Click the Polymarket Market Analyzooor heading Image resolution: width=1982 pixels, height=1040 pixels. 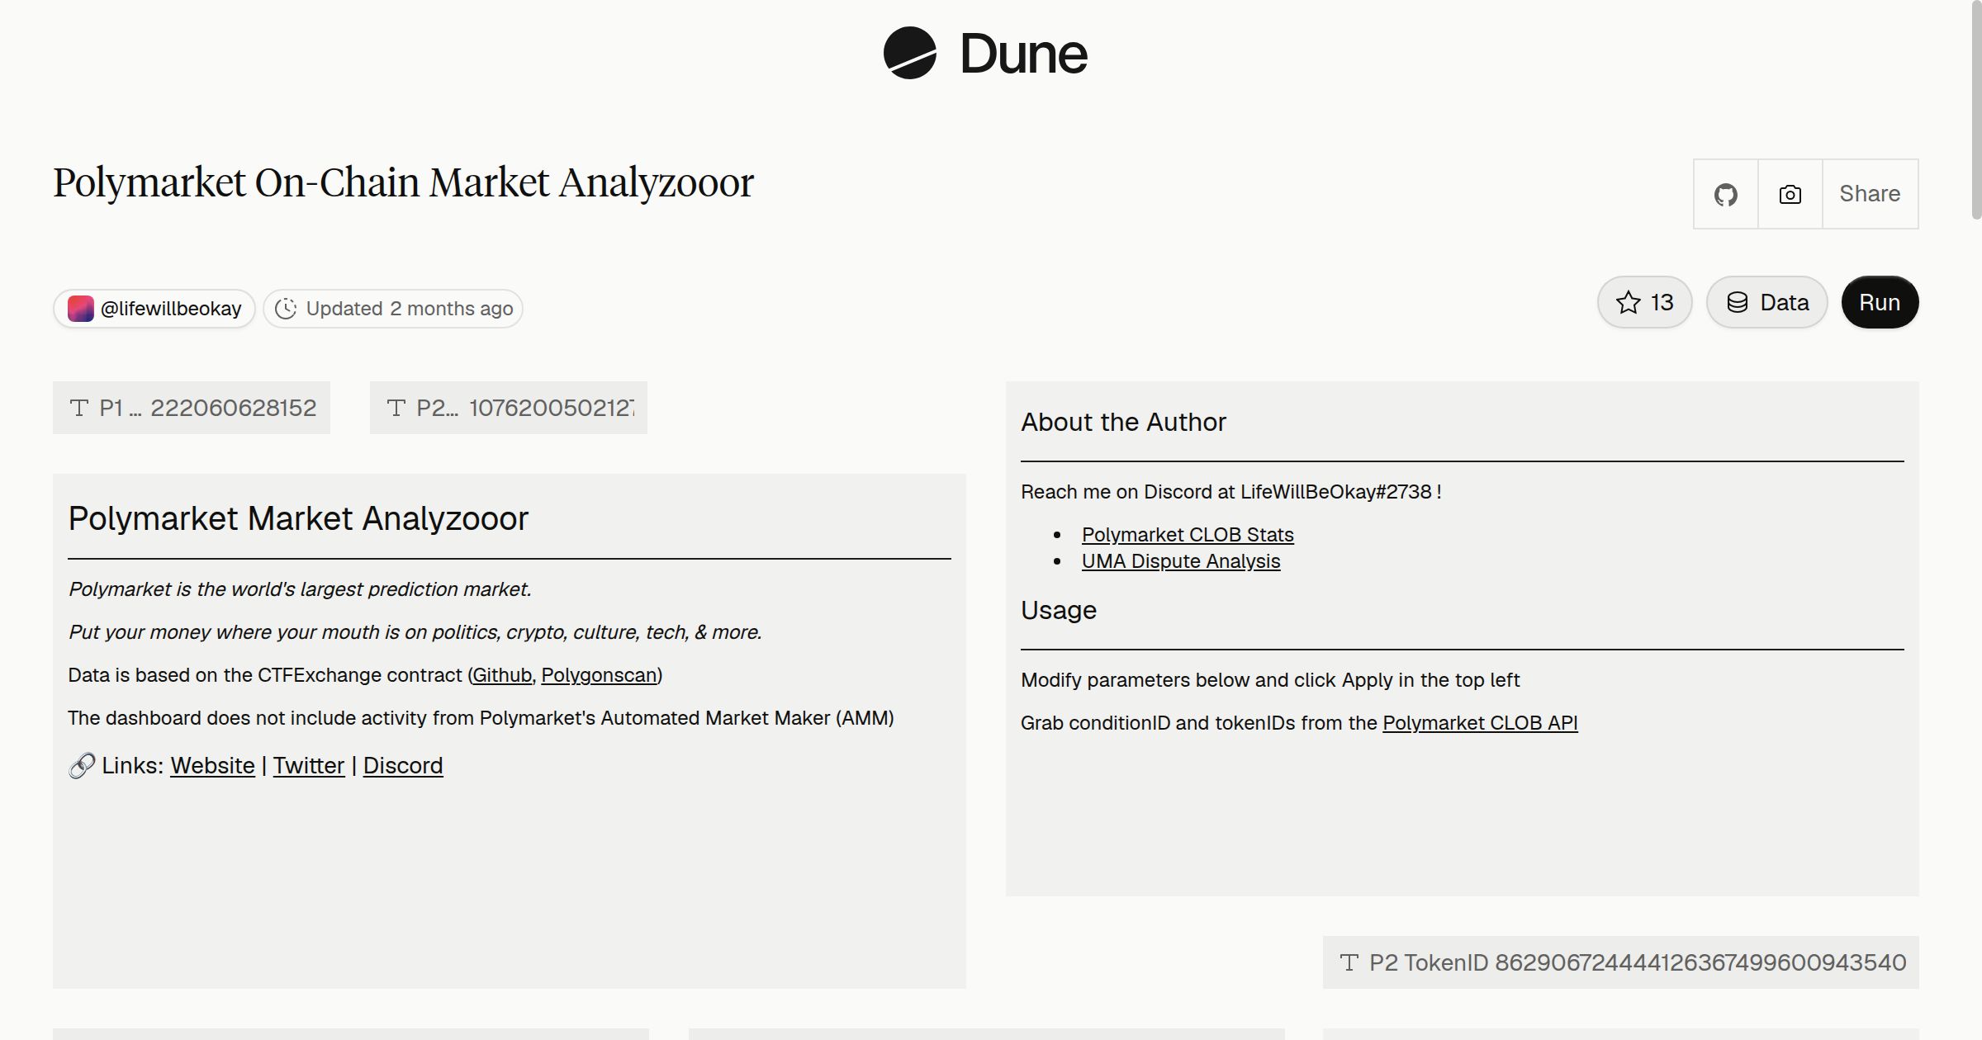pos(298,518)
